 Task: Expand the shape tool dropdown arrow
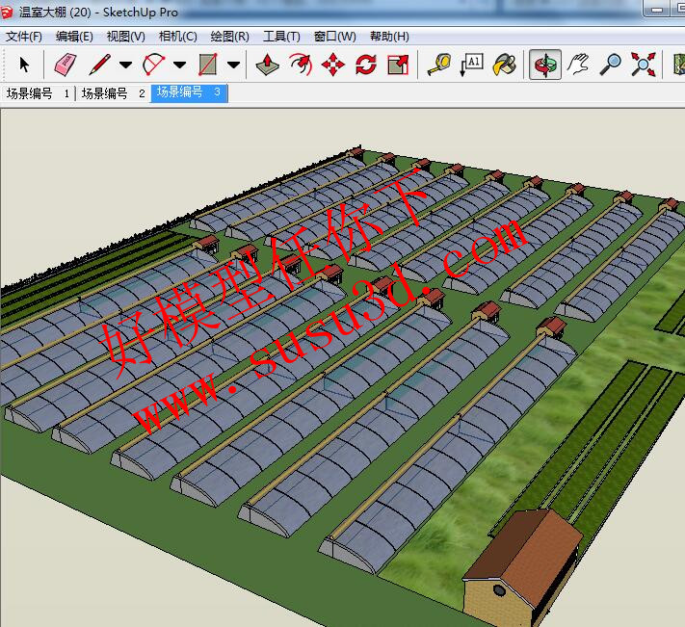point(234,65)
